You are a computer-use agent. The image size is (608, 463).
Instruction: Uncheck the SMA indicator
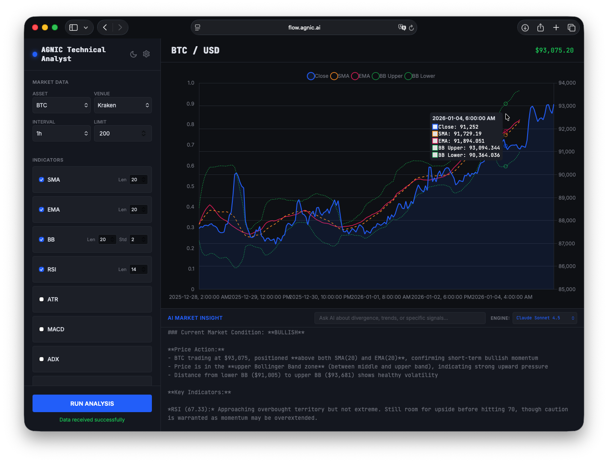42,180
